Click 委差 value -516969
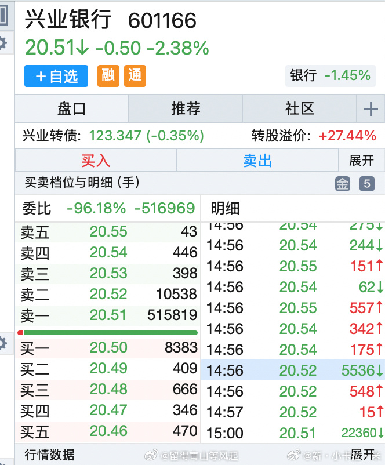The image size is (385, 465). click(165, 208)
